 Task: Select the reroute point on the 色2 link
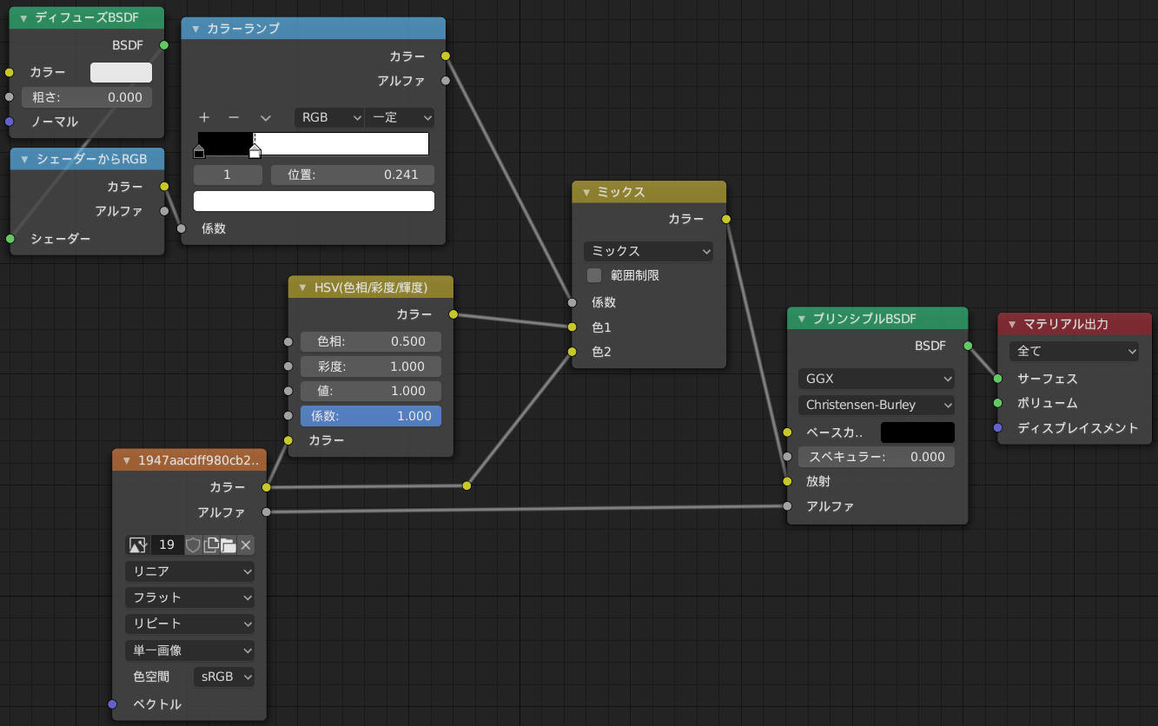pyautogui.click(x=467, y=485)
